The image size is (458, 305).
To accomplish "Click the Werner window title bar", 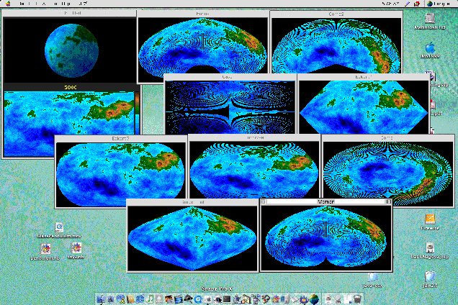I will coord(325,201).
